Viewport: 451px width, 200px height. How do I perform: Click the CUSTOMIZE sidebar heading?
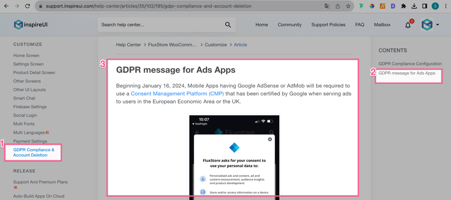[x=28, y=44]
